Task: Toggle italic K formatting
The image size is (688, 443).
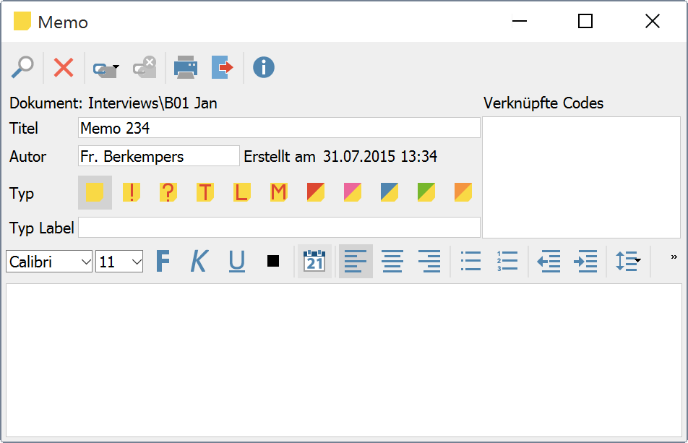Action: [199, 262]
